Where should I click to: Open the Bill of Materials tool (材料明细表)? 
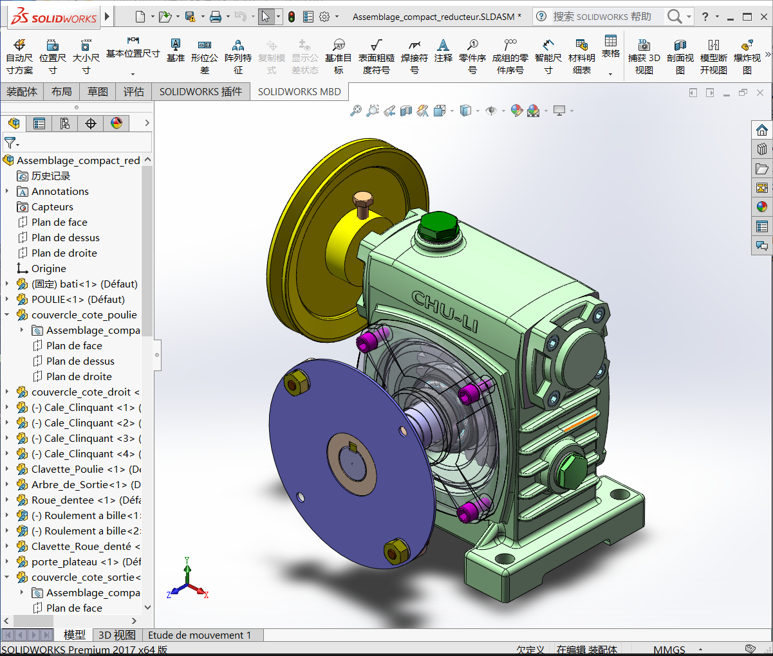[582, 57]
